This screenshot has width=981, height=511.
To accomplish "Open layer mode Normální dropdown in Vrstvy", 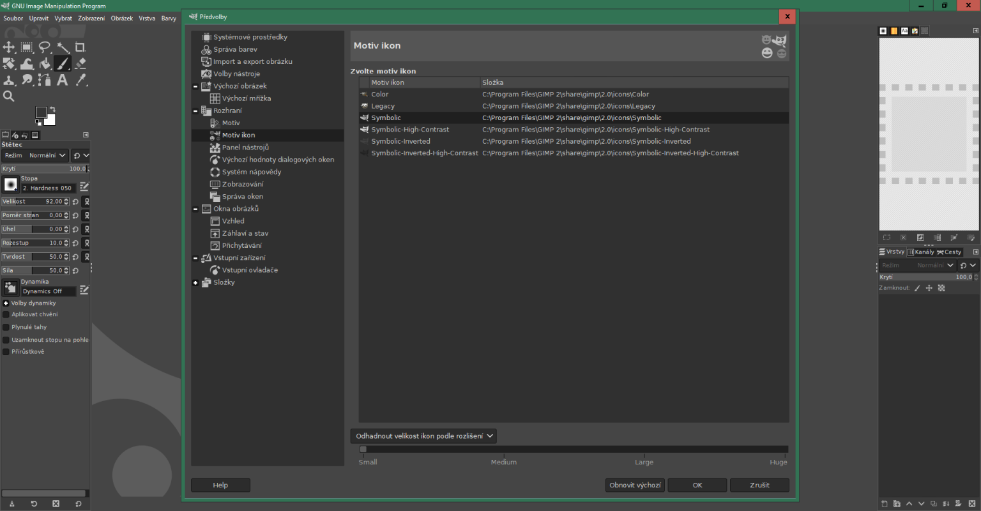I will [x=917, y=265].
